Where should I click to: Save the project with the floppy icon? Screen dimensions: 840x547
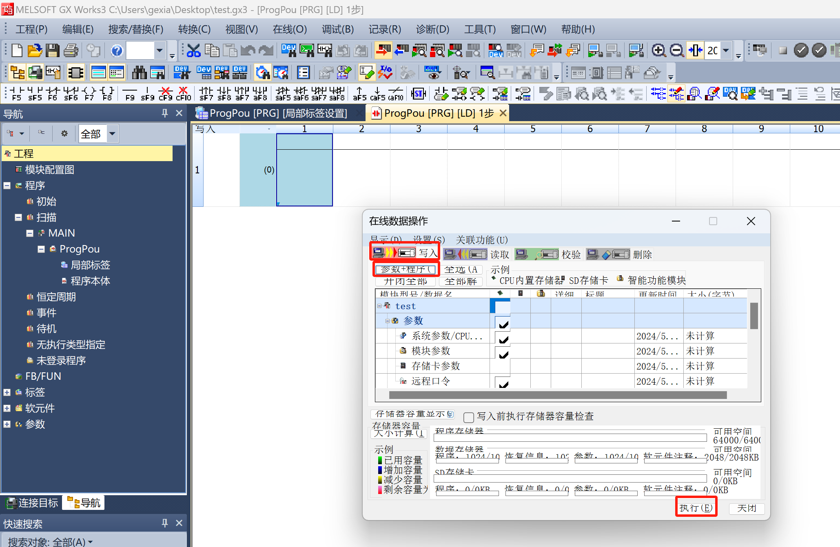tap(52, 51)
